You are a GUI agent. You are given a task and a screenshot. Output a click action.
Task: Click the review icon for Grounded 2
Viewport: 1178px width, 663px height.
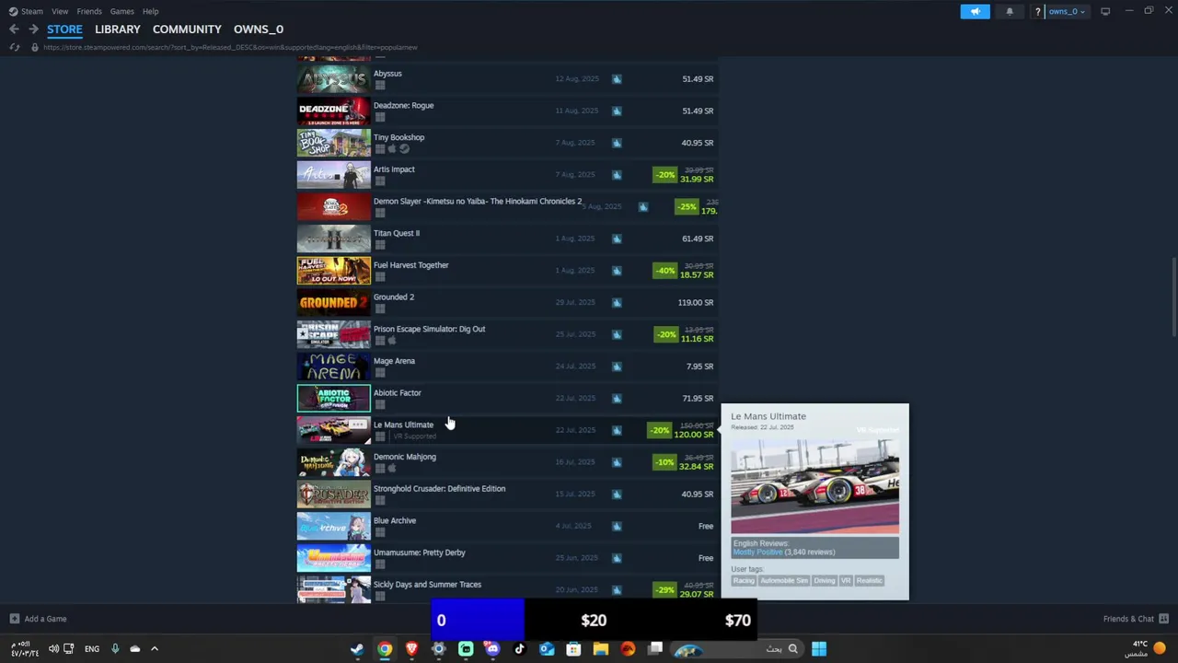pyautogui.click(x=617, y=302)
